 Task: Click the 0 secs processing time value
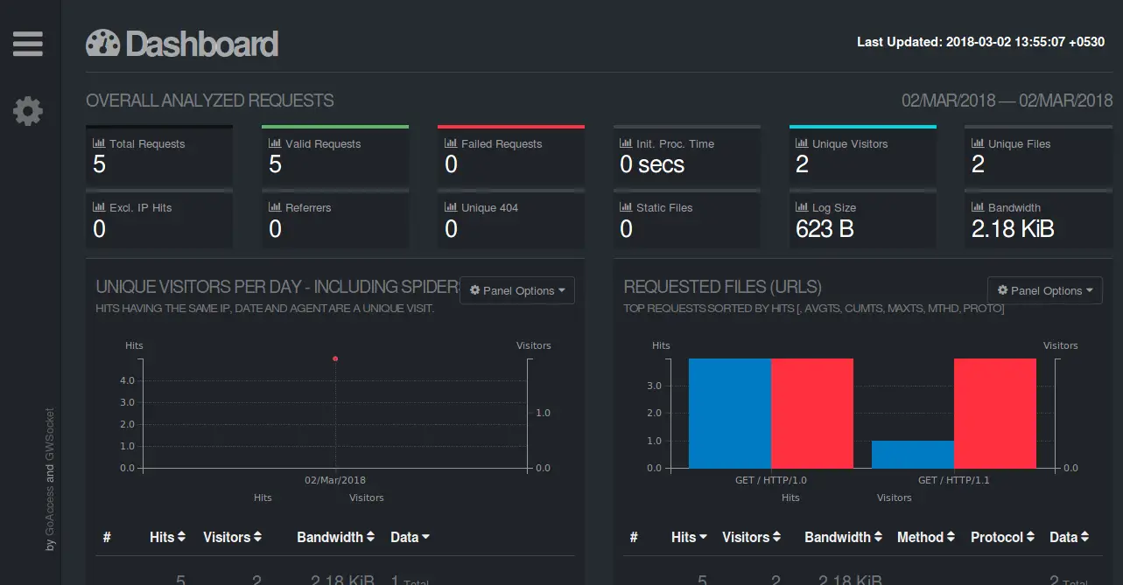652,164
